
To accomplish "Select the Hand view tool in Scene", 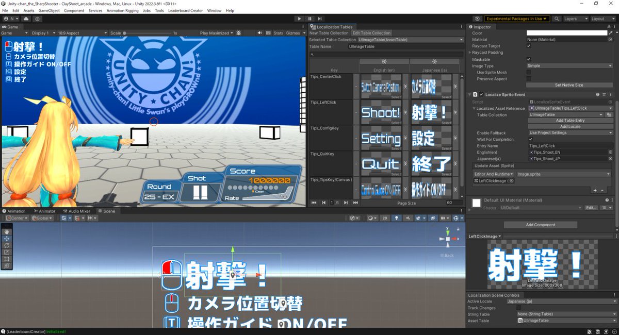I will 7,232.
